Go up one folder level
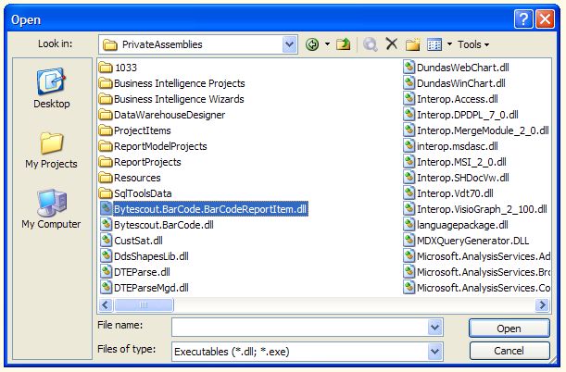 (x=343, y=44)
